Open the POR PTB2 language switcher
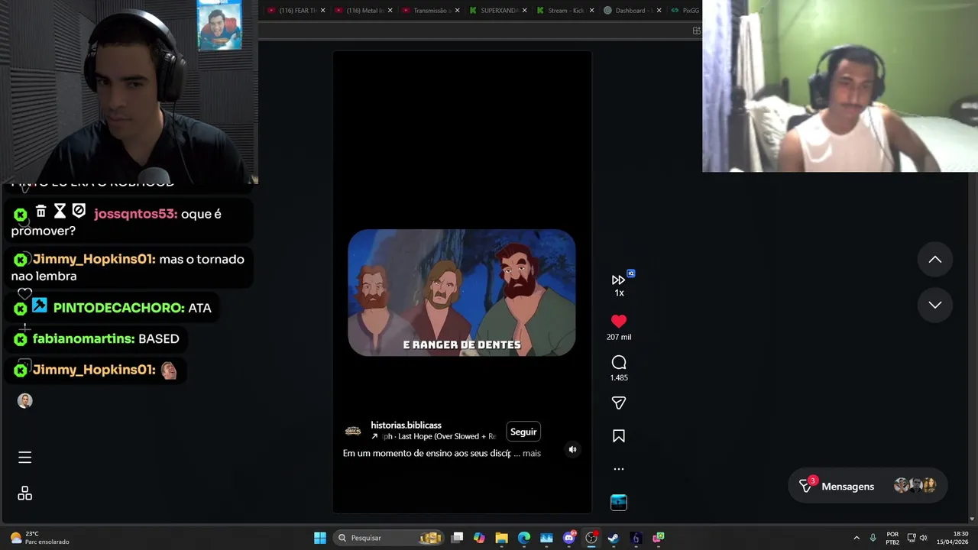This screenshot has width=978, height=550. pyautogui.click(x=892, y=538)
